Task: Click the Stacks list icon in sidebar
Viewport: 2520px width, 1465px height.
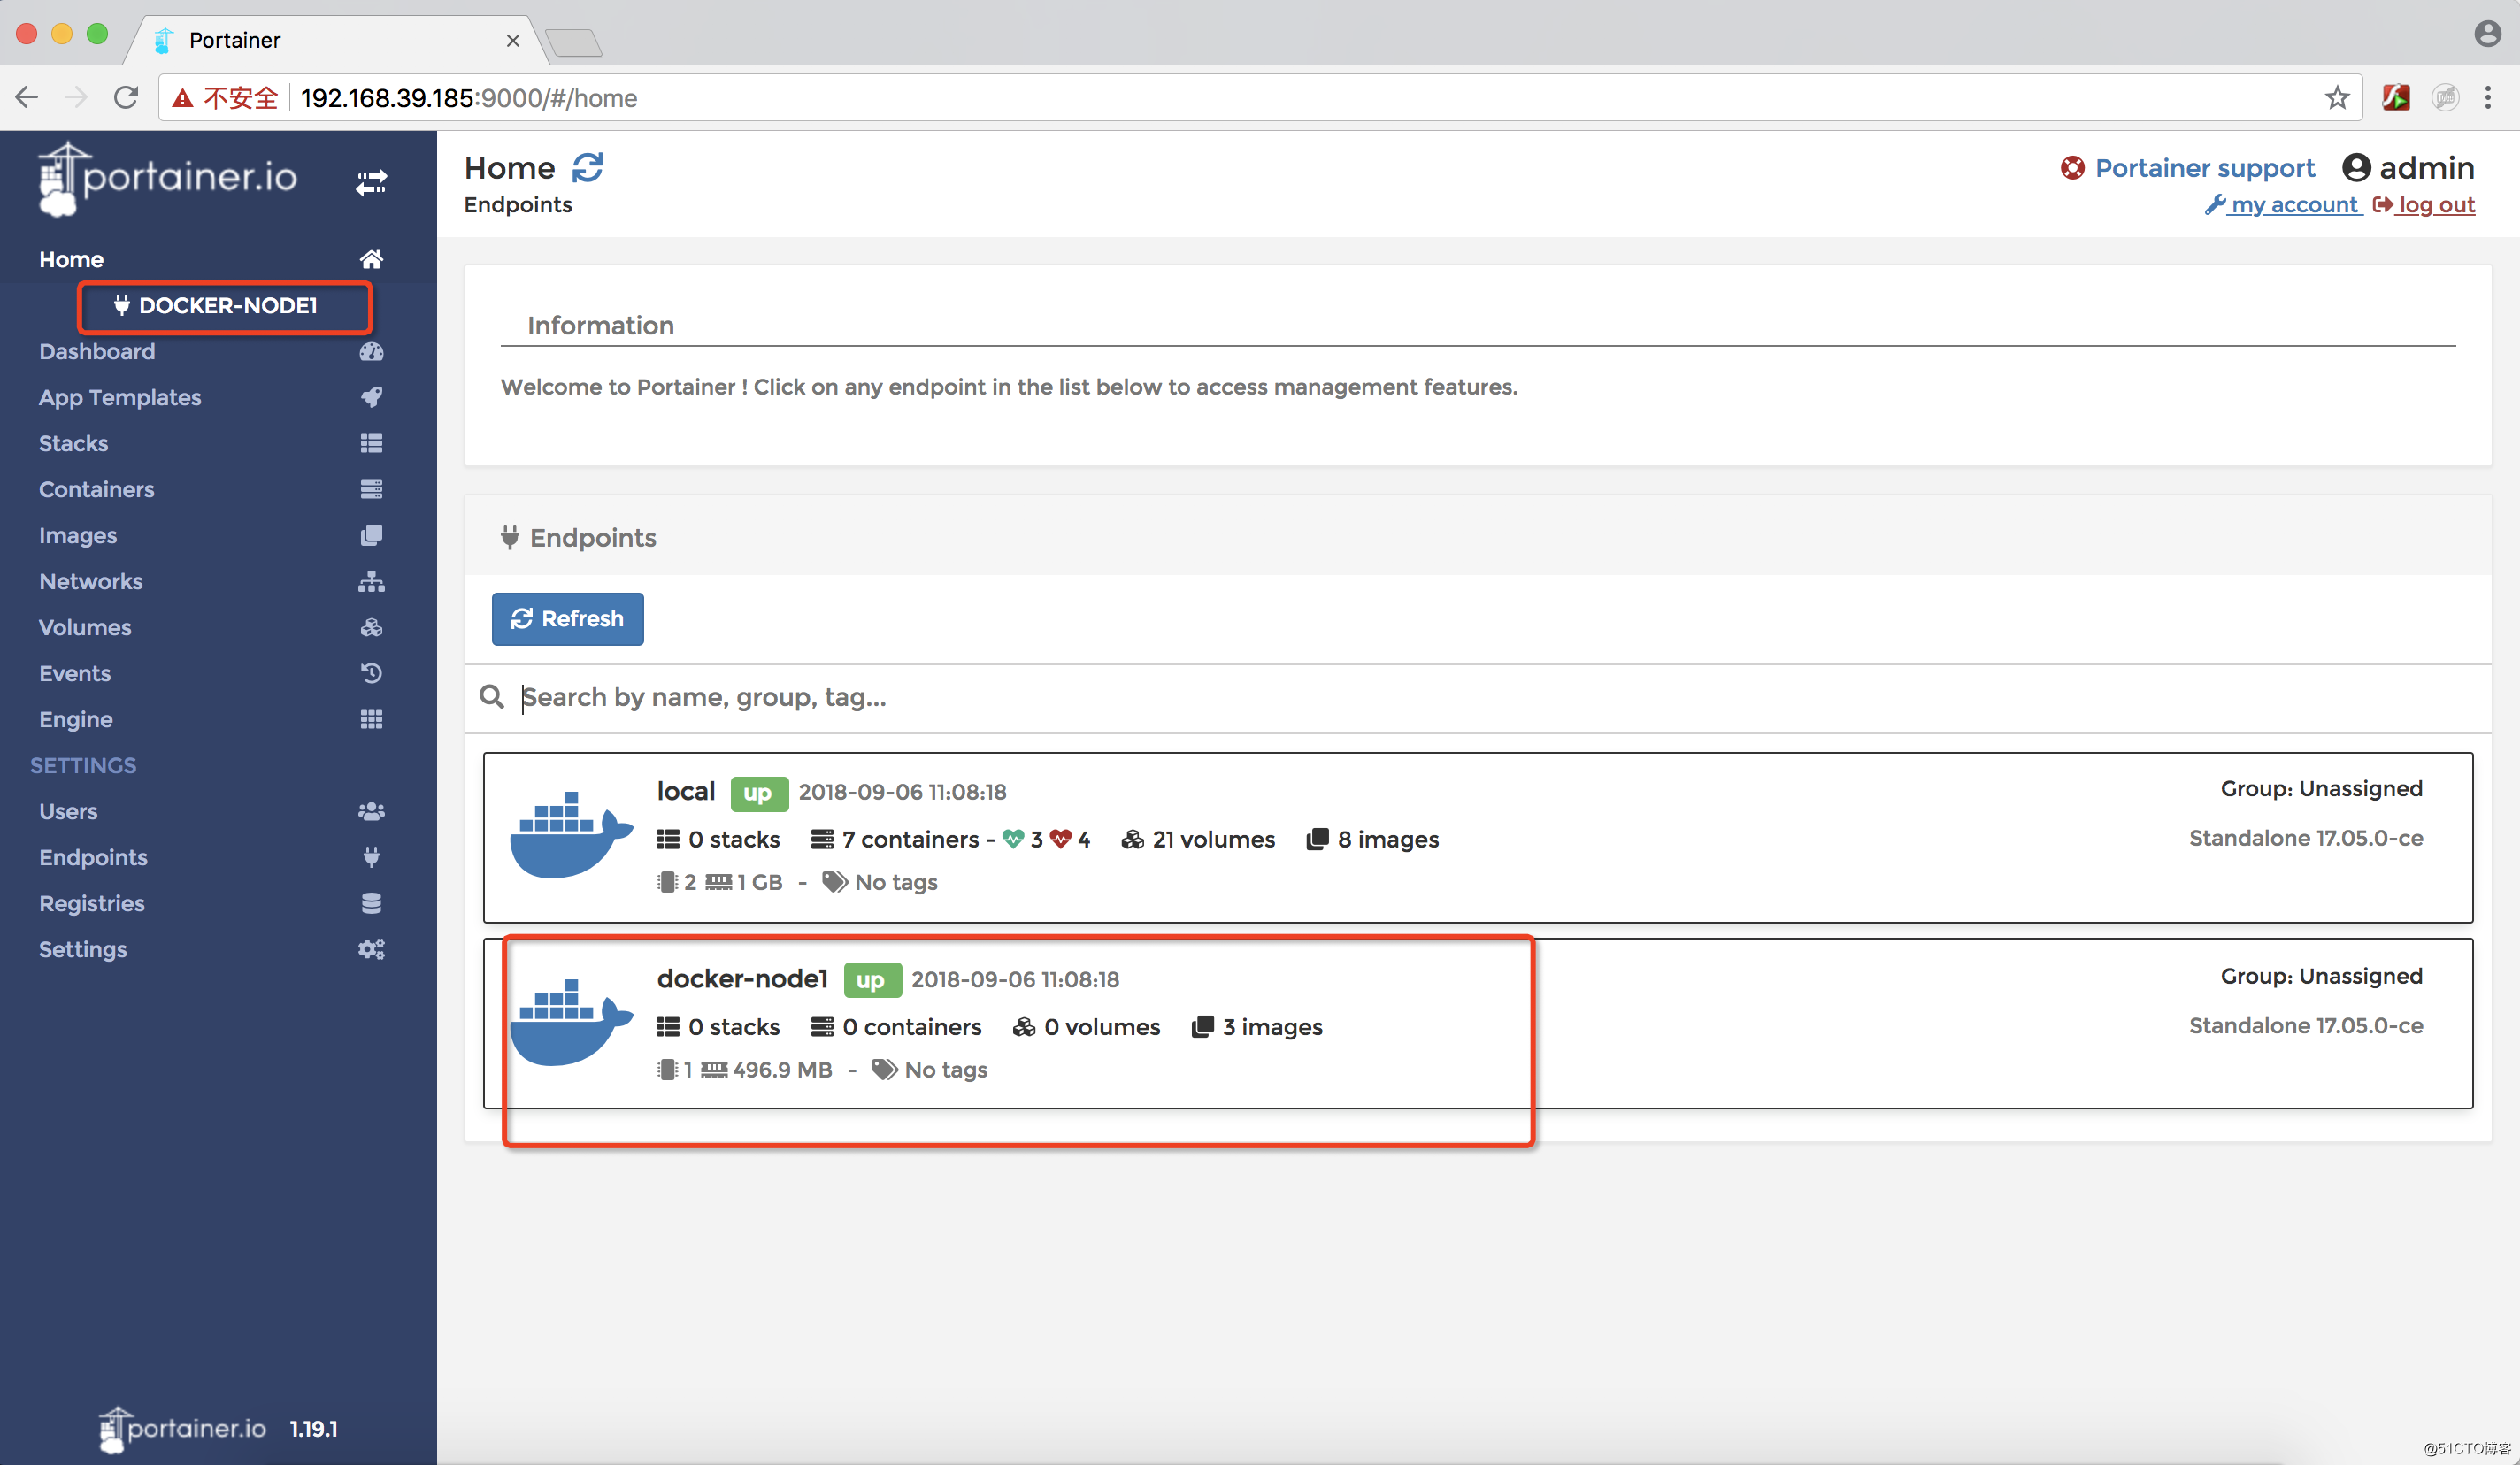Action: coord(371,443)
